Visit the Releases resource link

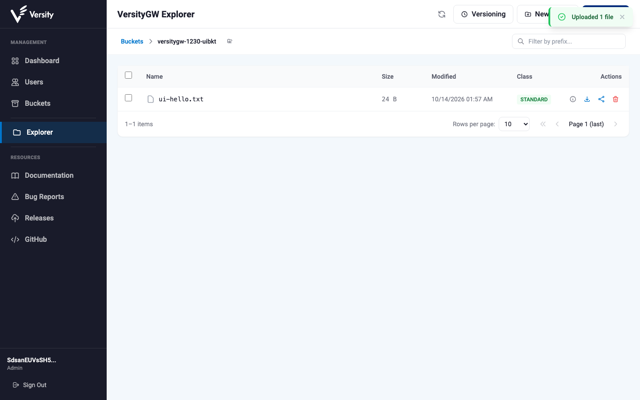tap(53, 218)
